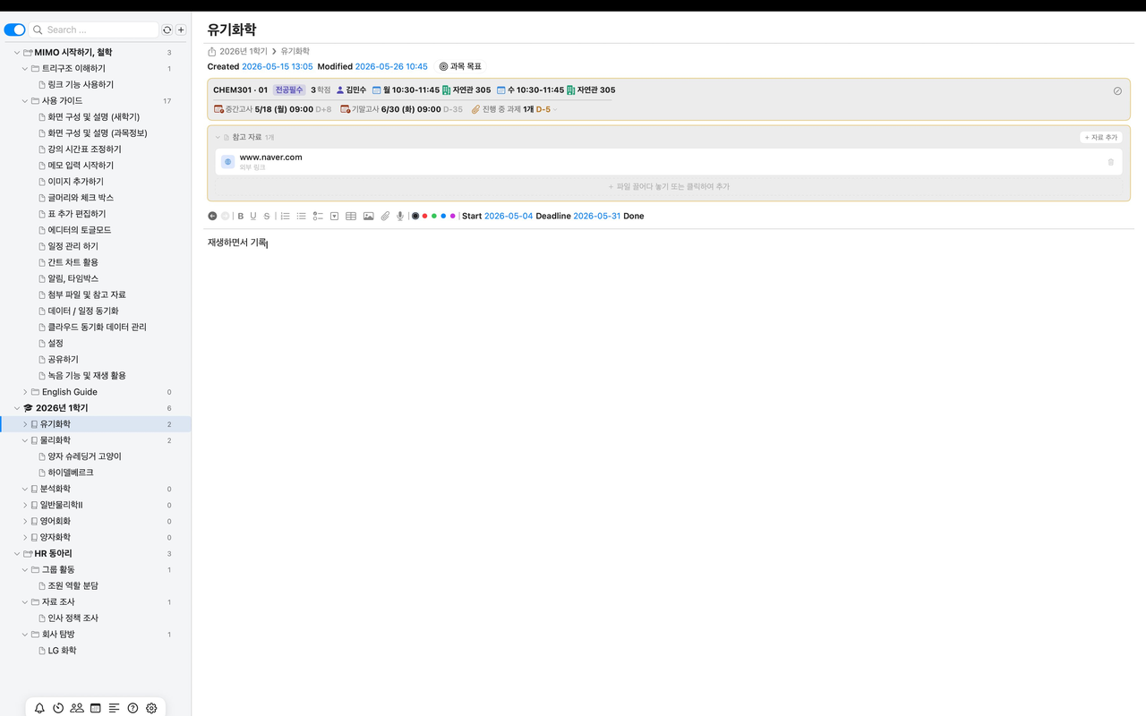Image resolution: width=1146 pixels, height=716 pixels.
Task: Click the edit circle icon in course info box
Action: tap(1117, 91)
